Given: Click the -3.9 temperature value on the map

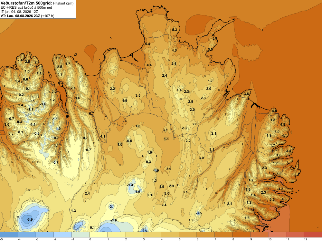Looking at the screenshot, I should (x=30, y=219).
